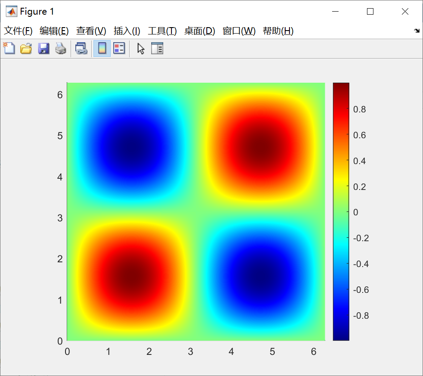Open a file using the folder icon
Screen dimensions: 423x376
coord(26,49)
